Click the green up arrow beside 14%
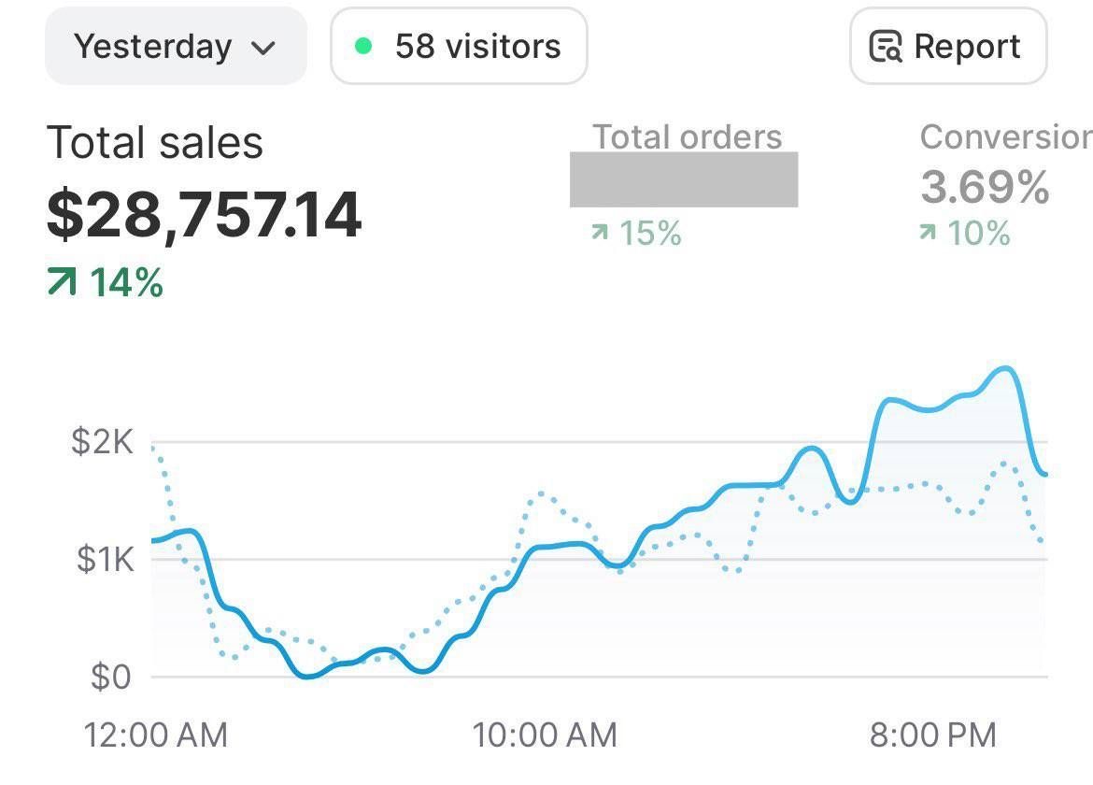This screenshot has height=785, width=1093. pyautogui.click(x=62, y=282)
